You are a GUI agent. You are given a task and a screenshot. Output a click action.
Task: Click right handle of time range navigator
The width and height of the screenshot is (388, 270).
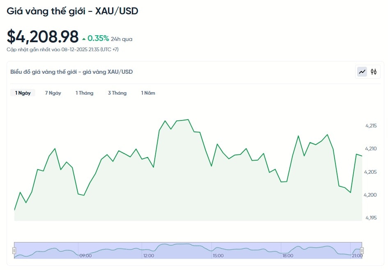click(x=362, y=250)
